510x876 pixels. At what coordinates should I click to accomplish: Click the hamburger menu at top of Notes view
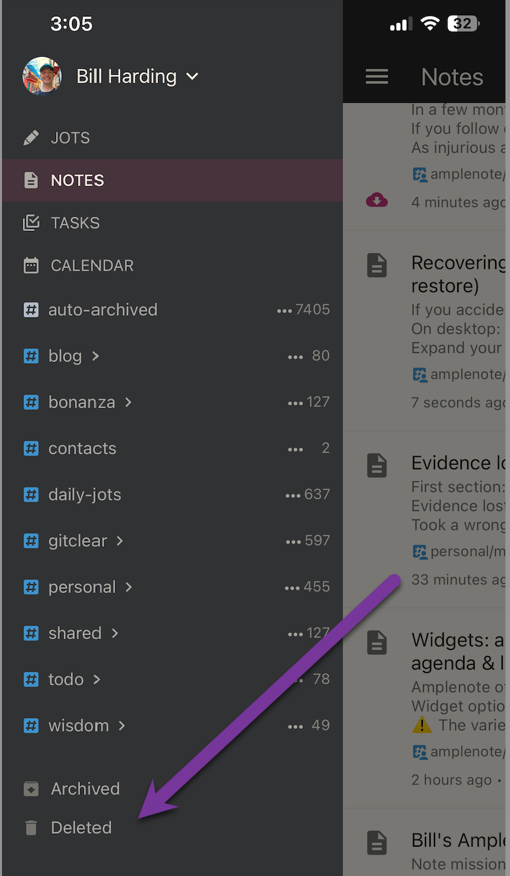(x=377, y=76)
